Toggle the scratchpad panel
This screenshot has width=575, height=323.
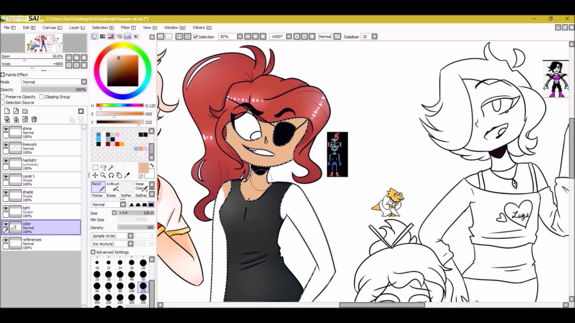click(x=136, y=36)
